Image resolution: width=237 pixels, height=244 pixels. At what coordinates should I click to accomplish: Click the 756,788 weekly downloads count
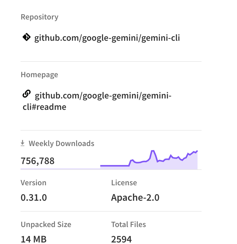pyautogui.click(x=37, y=161)
